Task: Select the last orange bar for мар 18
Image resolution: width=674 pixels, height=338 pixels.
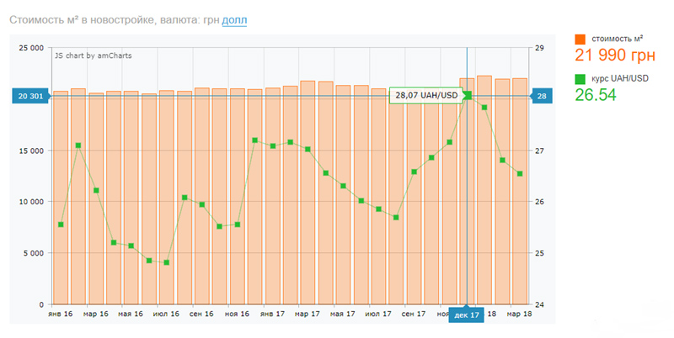Action: (x=520, y=193)
